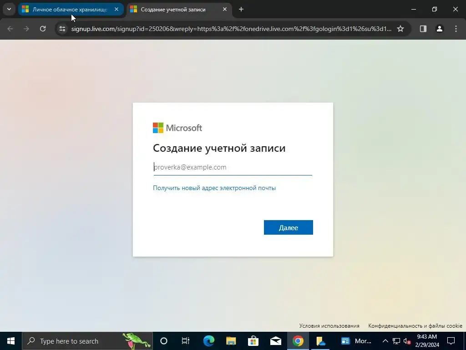466x350 pixels.
Task: Open File Explorer from taskbar
Action: click(x=231, y=341)
